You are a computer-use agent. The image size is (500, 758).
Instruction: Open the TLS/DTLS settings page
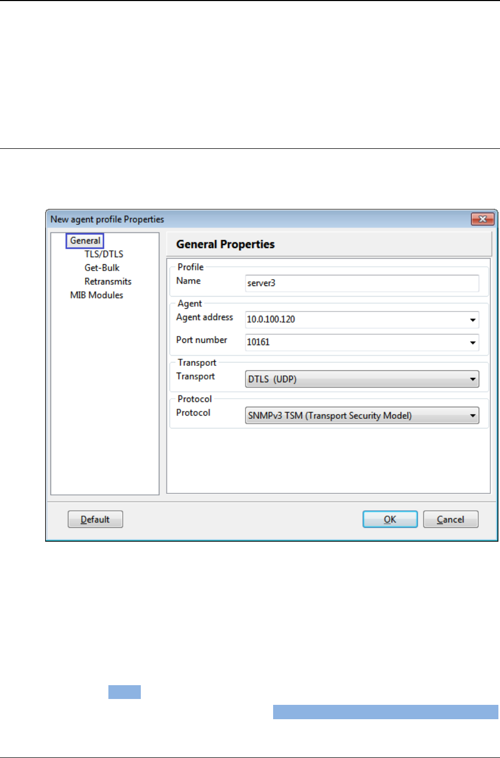pyautogui.click(x=104, y=254)
